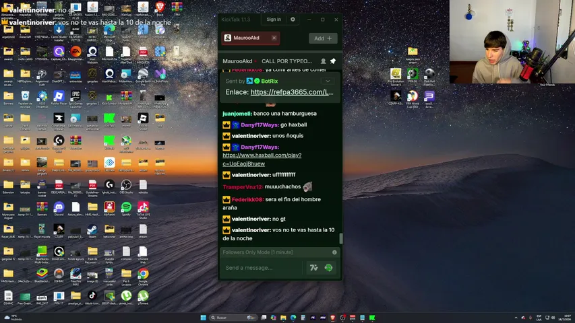The width and height of the screenshot is (575, 323).
Task: Select the OBS Studio desktop icon
Action: coord(126,186)
